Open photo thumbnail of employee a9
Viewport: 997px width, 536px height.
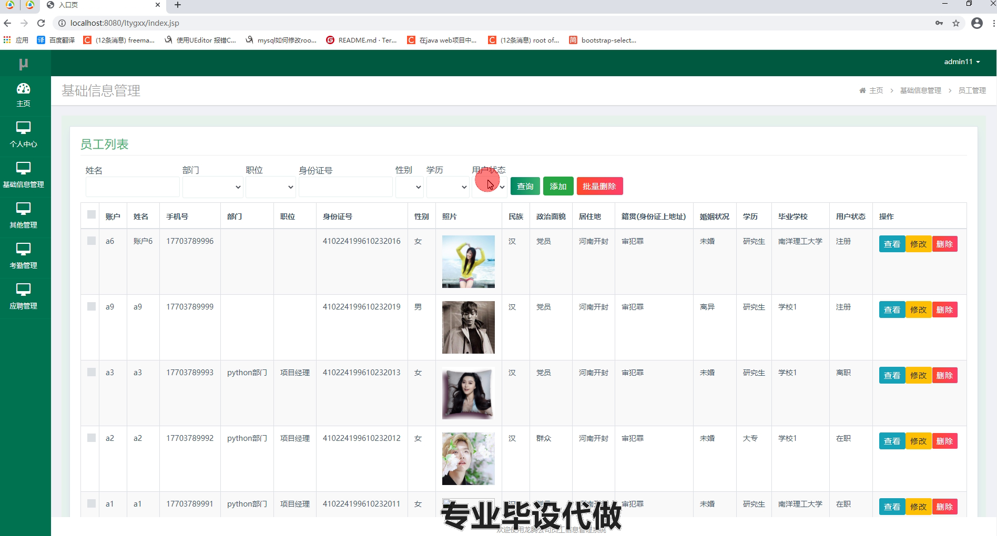(469, 327)
